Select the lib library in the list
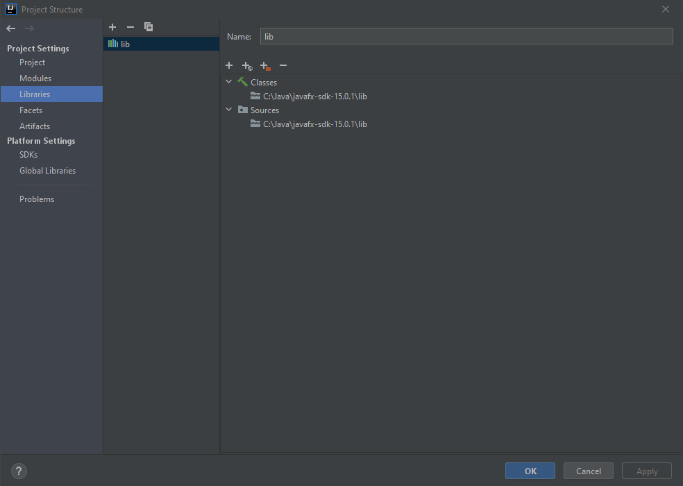683x486 pixels. [x=126, y=43]
